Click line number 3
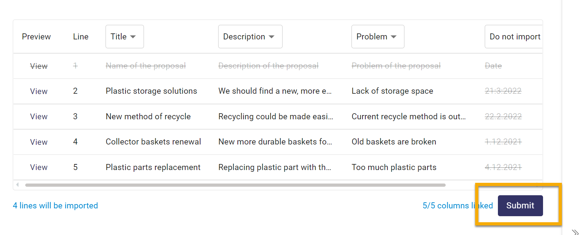 coord(75,116)
